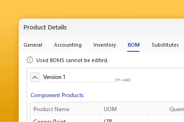The image size is (184, 122).
Task: Open the Accounting tab
Action: click(68, 45)
